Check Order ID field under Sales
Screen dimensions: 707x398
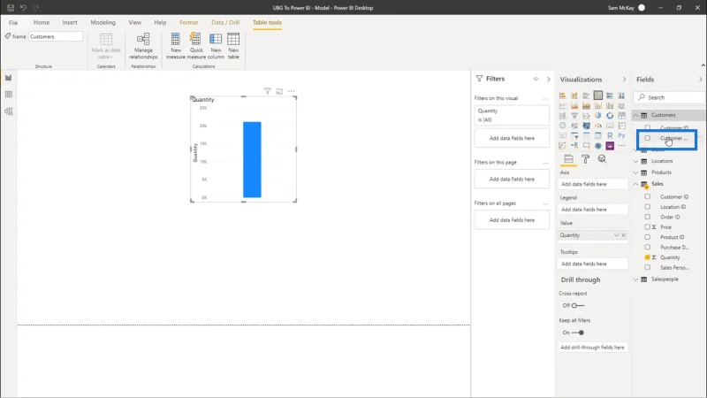(x=648, y=217)
